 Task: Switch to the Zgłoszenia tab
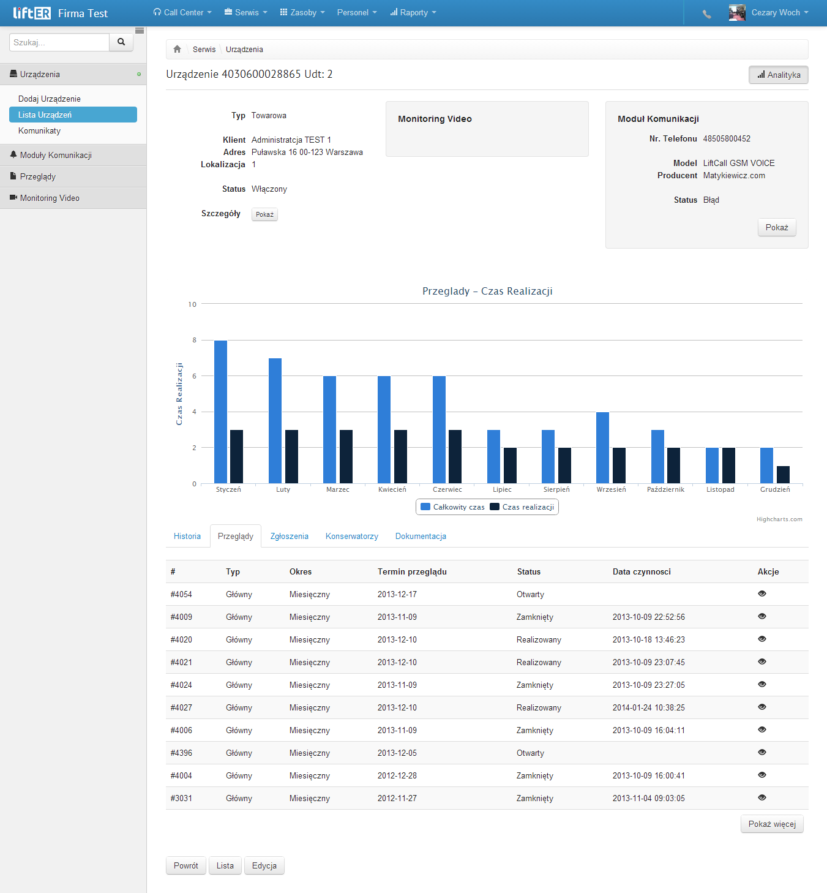point(290,536)
